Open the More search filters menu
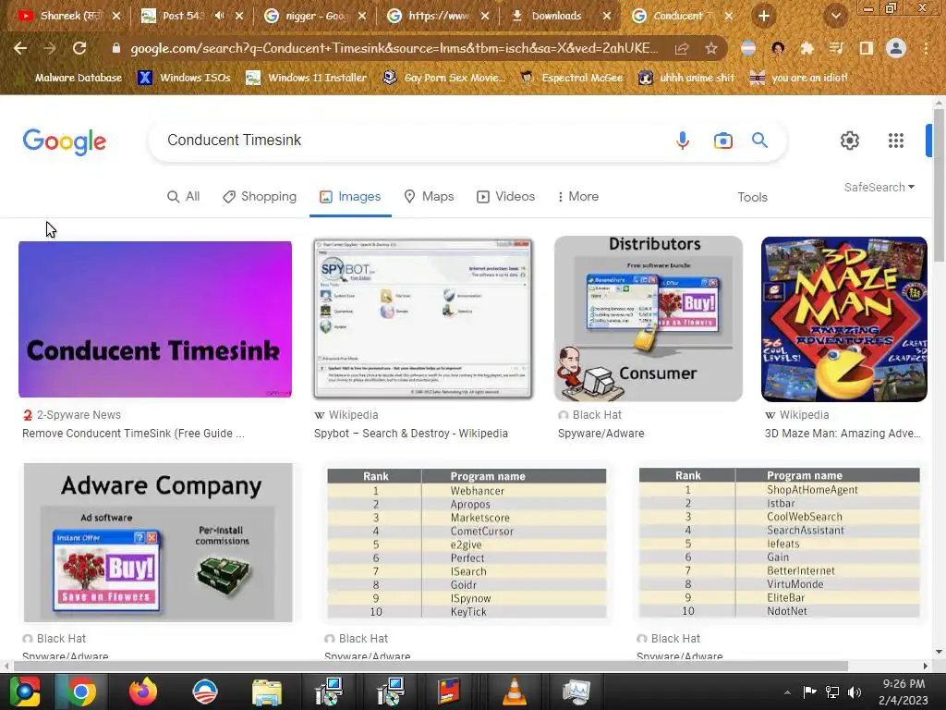 (x=578, y=196)
